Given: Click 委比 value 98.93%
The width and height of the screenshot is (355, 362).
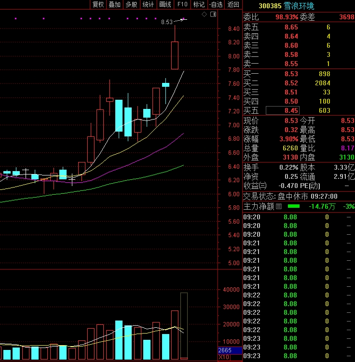Looking at the screenshot, I should 287,17.
